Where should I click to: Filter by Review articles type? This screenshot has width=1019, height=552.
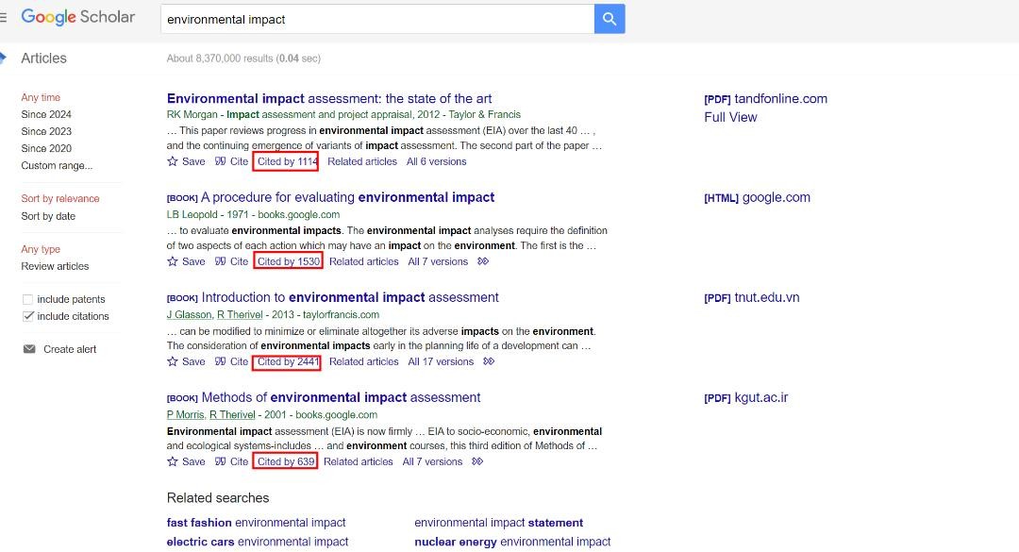[x=55, y=266]
